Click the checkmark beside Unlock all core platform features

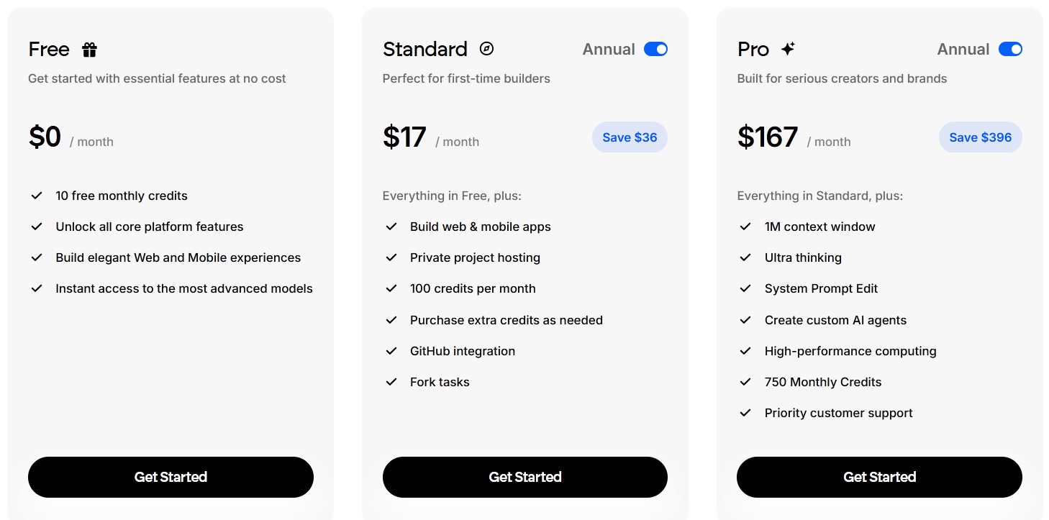coord(37,227)
